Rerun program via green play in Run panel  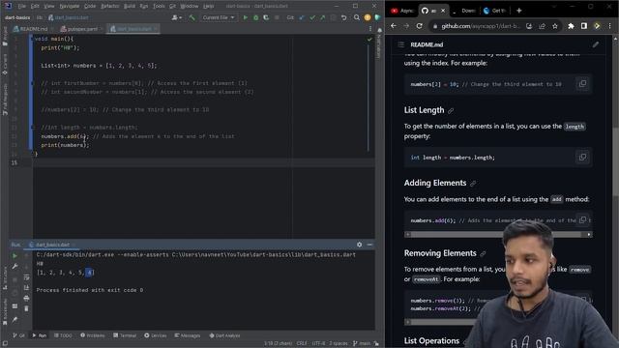click(15, 255)
